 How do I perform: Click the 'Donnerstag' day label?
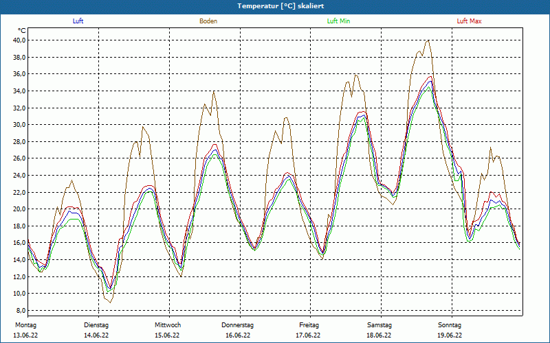click(x=238, y=324)
